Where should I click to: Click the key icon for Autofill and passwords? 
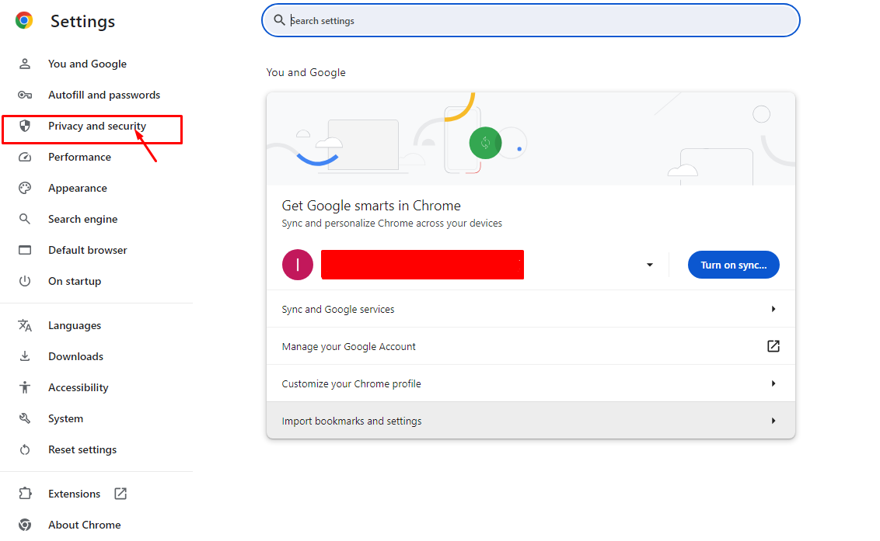click(25, 95)
